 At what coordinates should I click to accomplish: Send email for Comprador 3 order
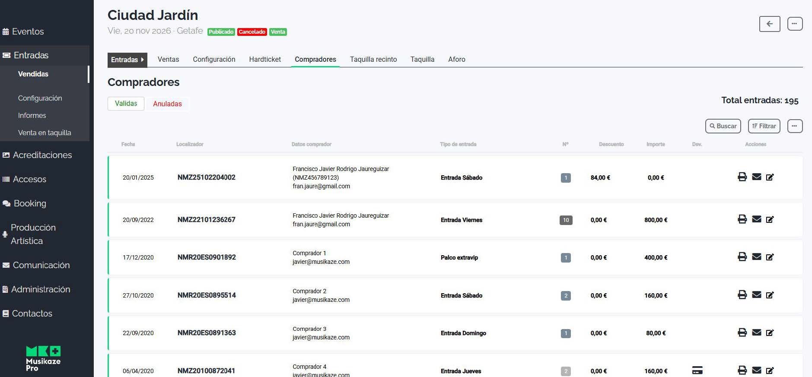(756, 333)
